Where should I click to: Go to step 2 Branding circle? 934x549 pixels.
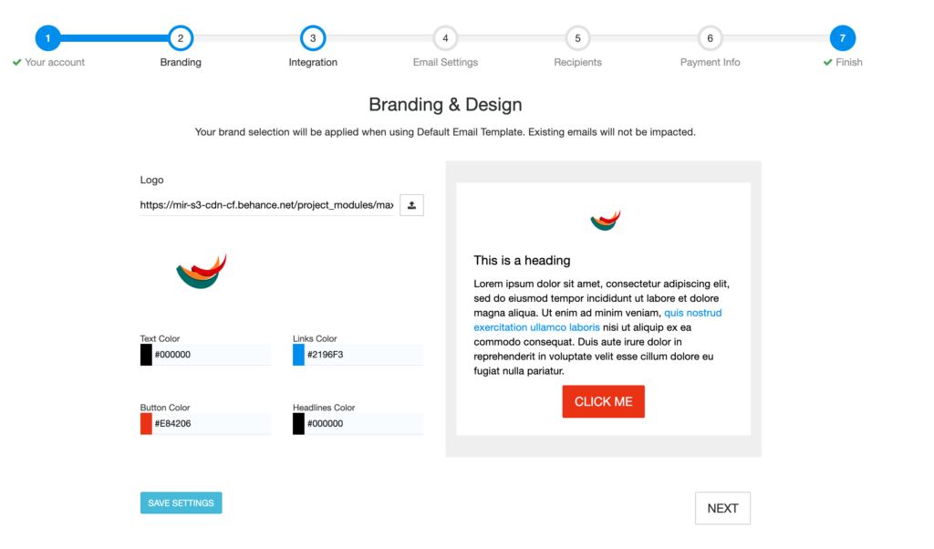click(181, 38)
